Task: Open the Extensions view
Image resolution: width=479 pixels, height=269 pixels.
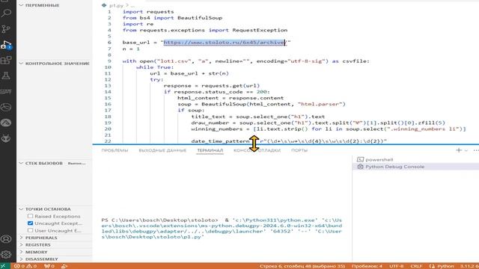Action: pos(6,60)
